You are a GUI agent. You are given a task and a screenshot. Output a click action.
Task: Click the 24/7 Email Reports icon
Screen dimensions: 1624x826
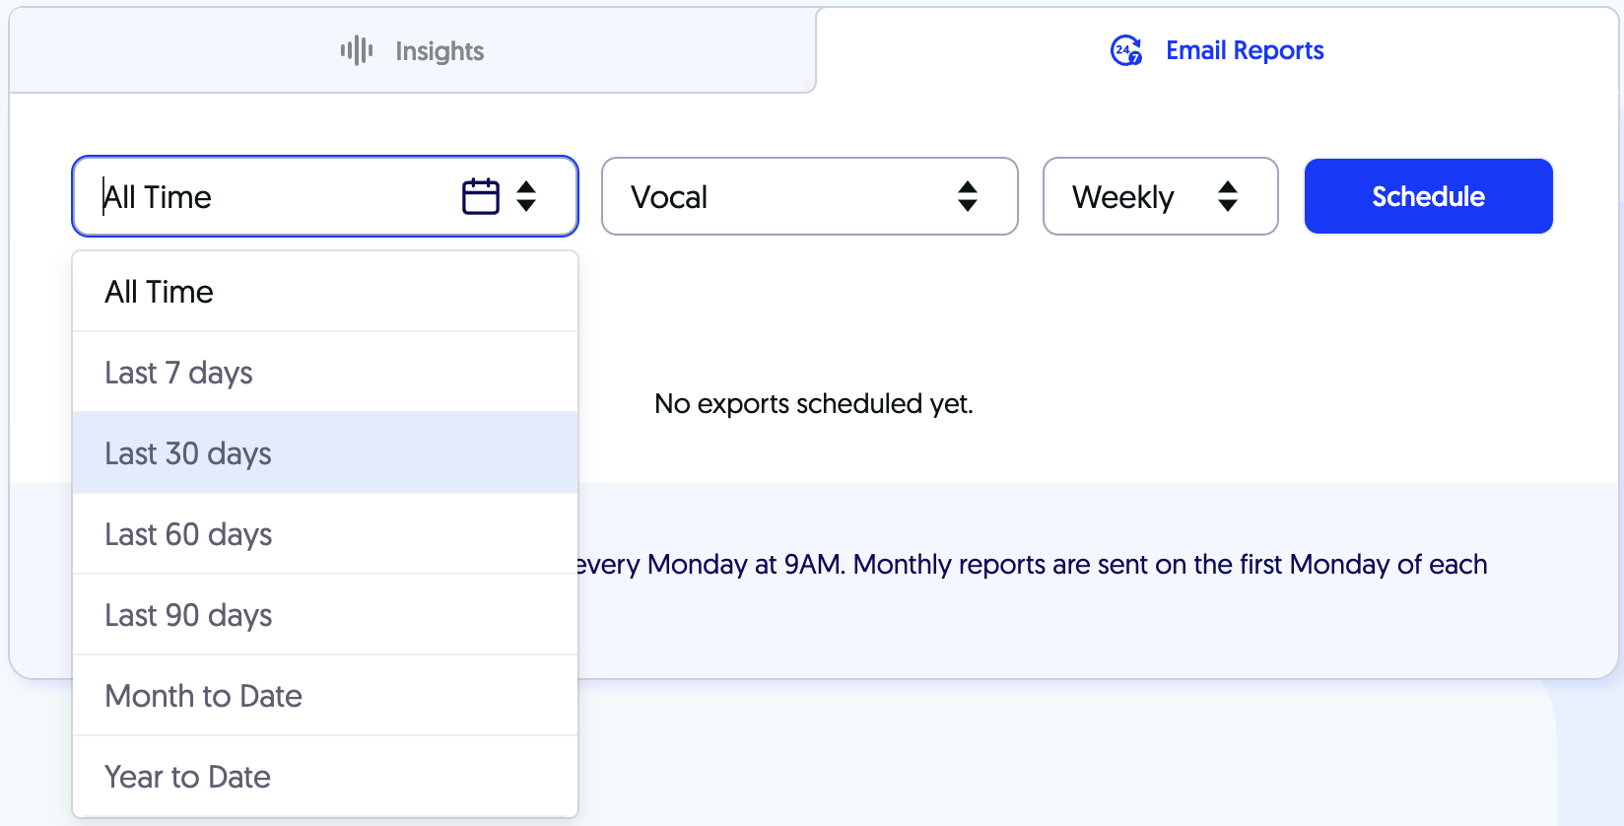point(1126,50)
